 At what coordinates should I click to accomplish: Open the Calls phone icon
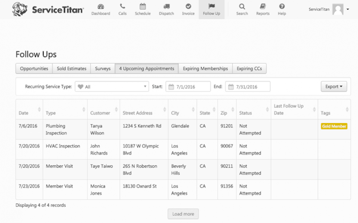(122, 7)
